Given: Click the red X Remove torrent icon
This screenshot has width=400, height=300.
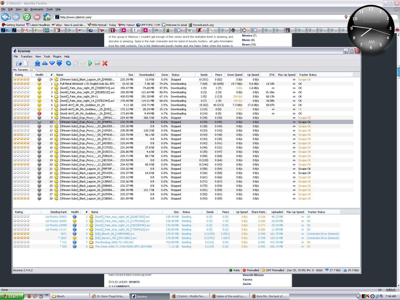Looking at the screenshot, I should click(x=105, y=63).
